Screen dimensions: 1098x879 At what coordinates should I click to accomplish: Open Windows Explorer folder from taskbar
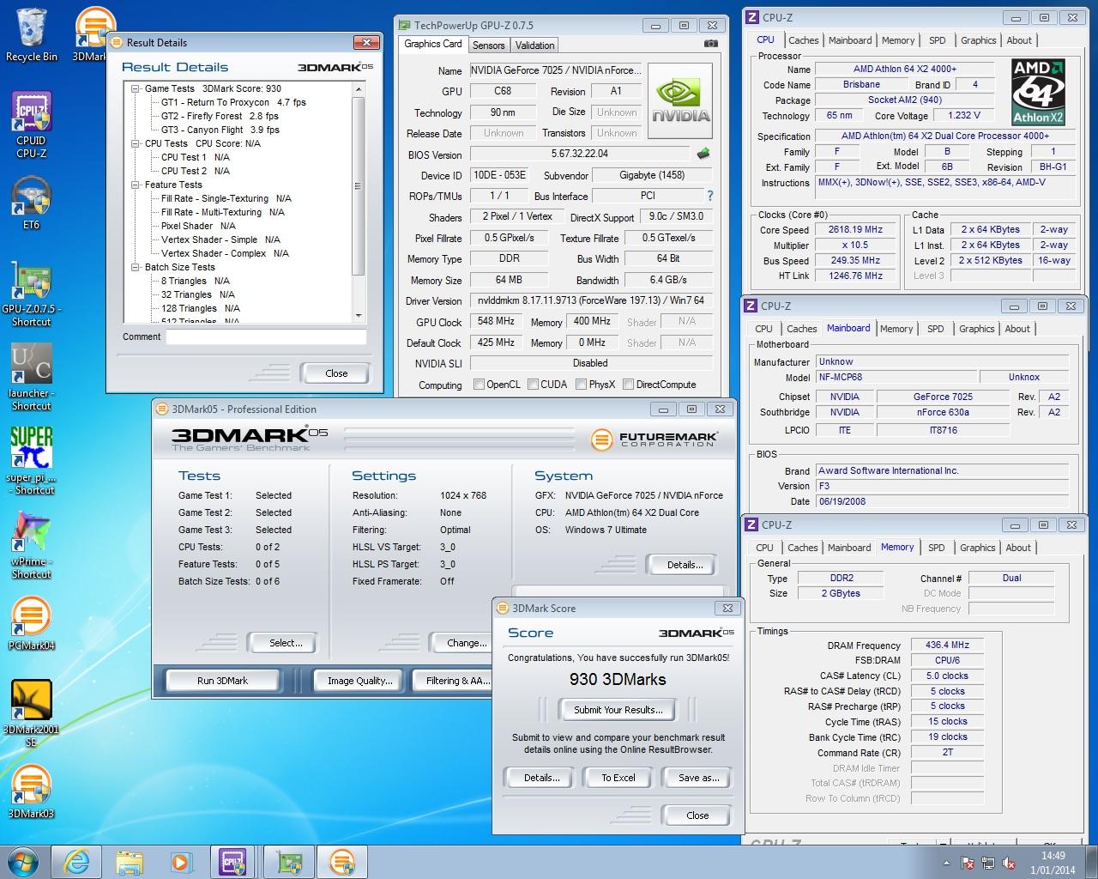(129, 861)
